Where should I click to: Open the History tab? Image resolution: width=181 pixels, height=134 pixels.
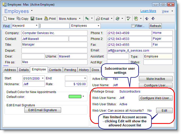84,70
